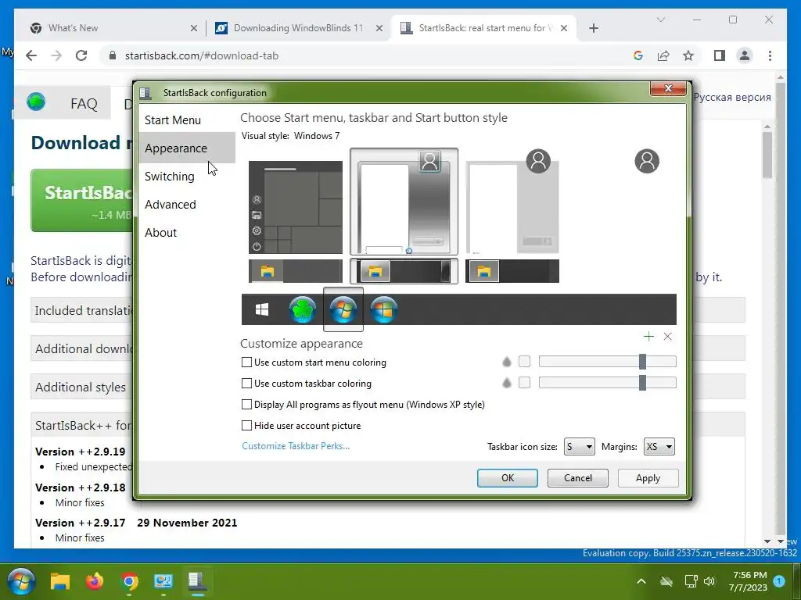
Task: Open the About page
Action: coord(186,232)
